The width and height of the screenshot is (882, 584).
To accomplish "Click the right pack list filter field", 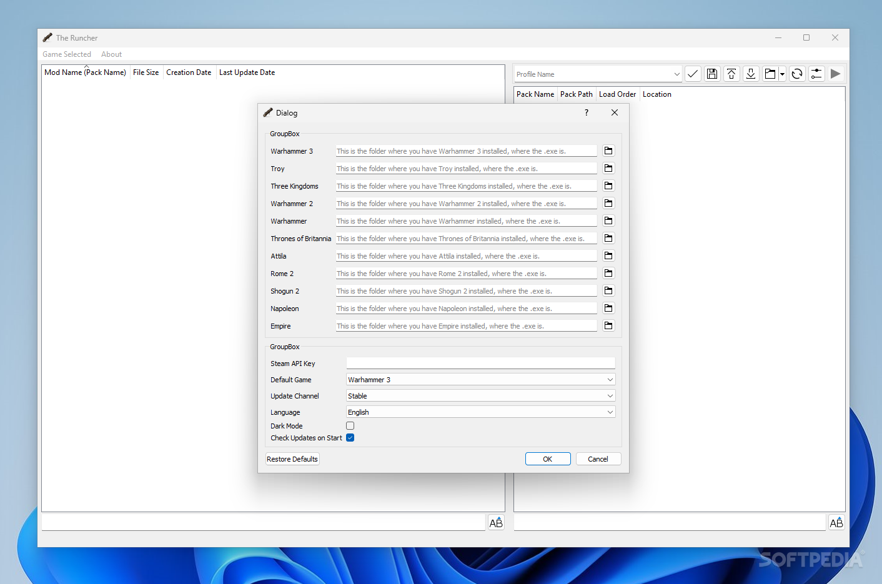I will coord(670,523).
